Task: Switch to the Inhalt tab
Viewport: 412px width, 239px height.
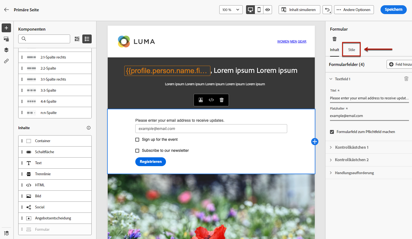Action: [334, 50]
